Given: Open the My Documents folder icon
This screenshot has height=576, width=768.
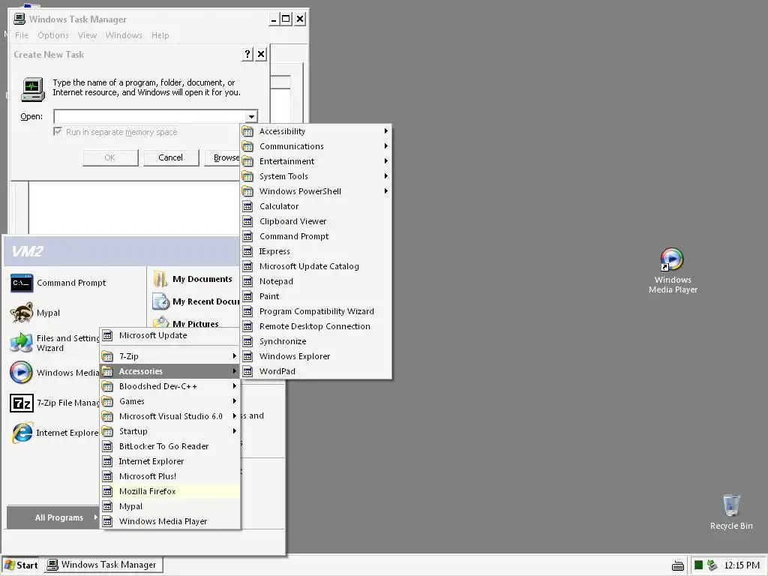Looking at the screenshot, I should click(160, 279).
